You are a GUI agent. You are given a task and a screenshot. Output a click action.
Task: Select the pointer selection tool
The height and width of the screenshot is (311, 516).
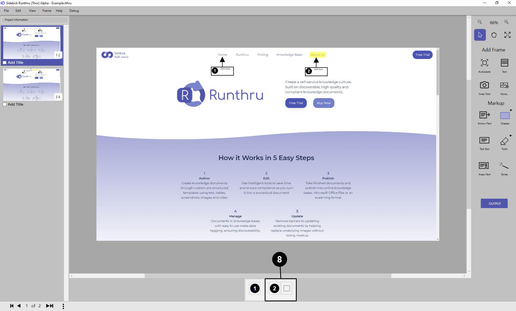(x=480, y=35)
